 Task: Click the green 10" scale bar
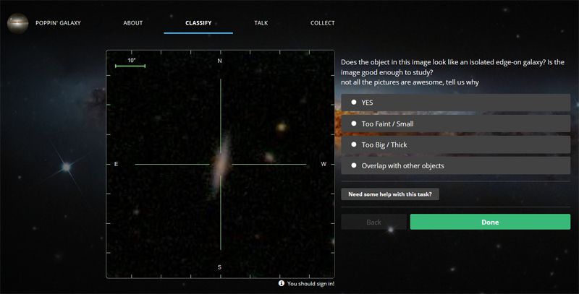(x=131, y=66)
